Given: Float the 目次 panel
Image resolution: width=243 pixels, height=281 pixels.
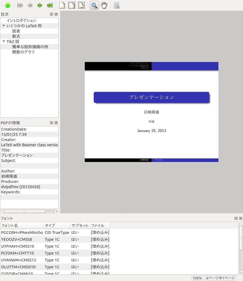Looking at the screenshot, I should coord(52,14).
